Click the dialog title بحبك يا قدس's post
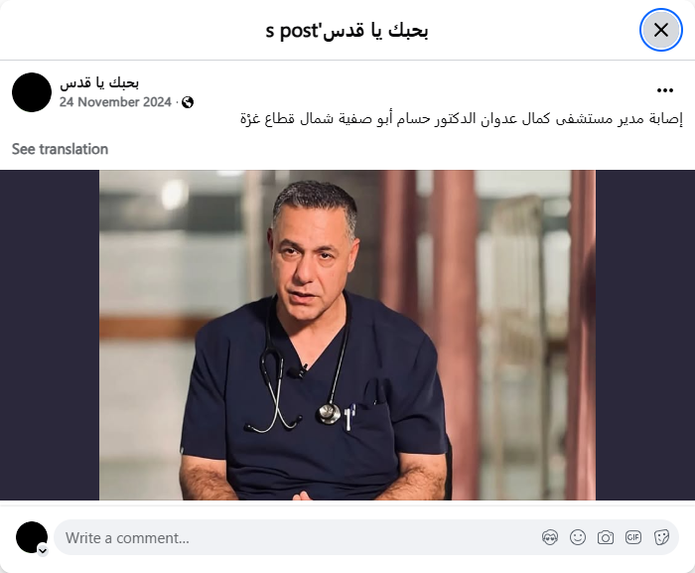 347,31
